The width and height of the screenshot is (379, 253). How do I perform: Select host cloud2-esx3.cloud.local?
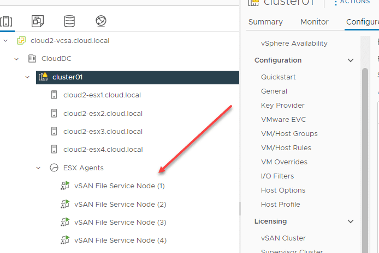coord(103,132)
